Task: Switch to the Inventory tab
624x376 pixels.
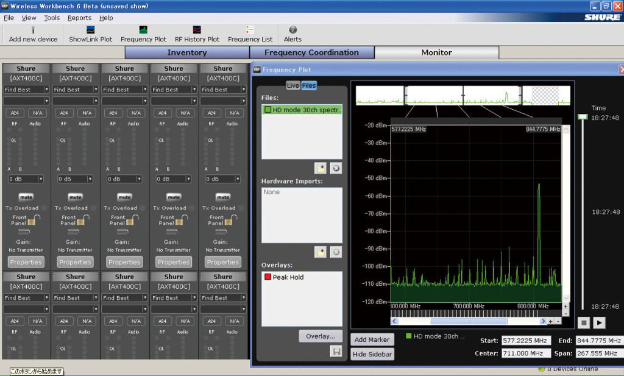Action: pyautogui.click(x=187, y=52)
